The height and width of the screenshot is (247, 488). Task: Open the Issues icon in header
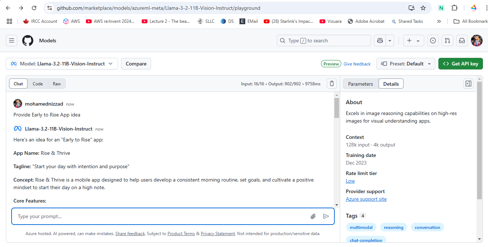[x=433, y=41]
